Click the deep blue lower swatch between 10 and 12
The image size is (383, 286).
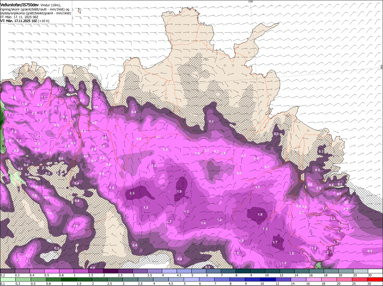tap(268, 279)
